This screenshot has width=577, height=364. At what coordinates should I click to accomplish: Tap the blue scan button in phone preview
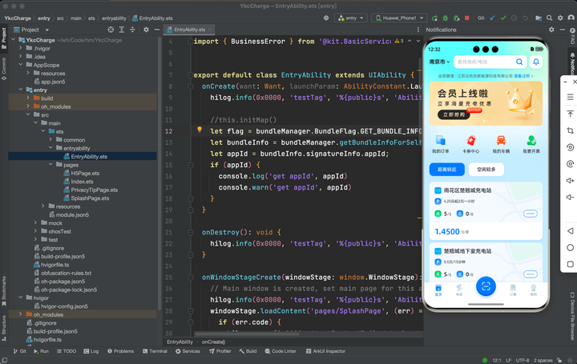(x=486, y=286)
